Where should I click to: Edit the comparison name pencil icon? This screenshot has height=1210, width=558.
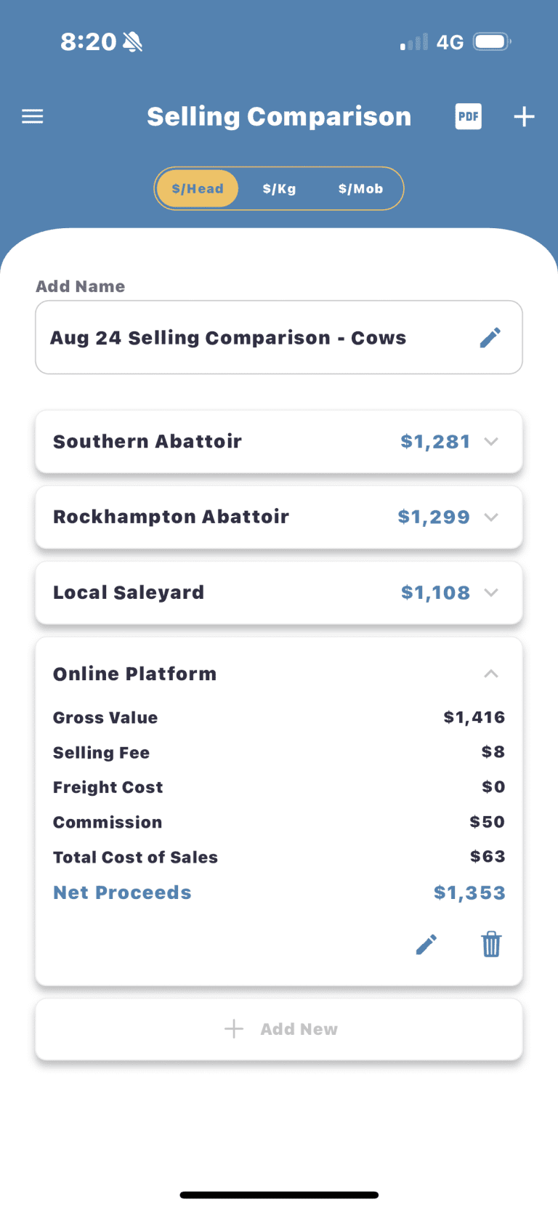click(490, 337)
